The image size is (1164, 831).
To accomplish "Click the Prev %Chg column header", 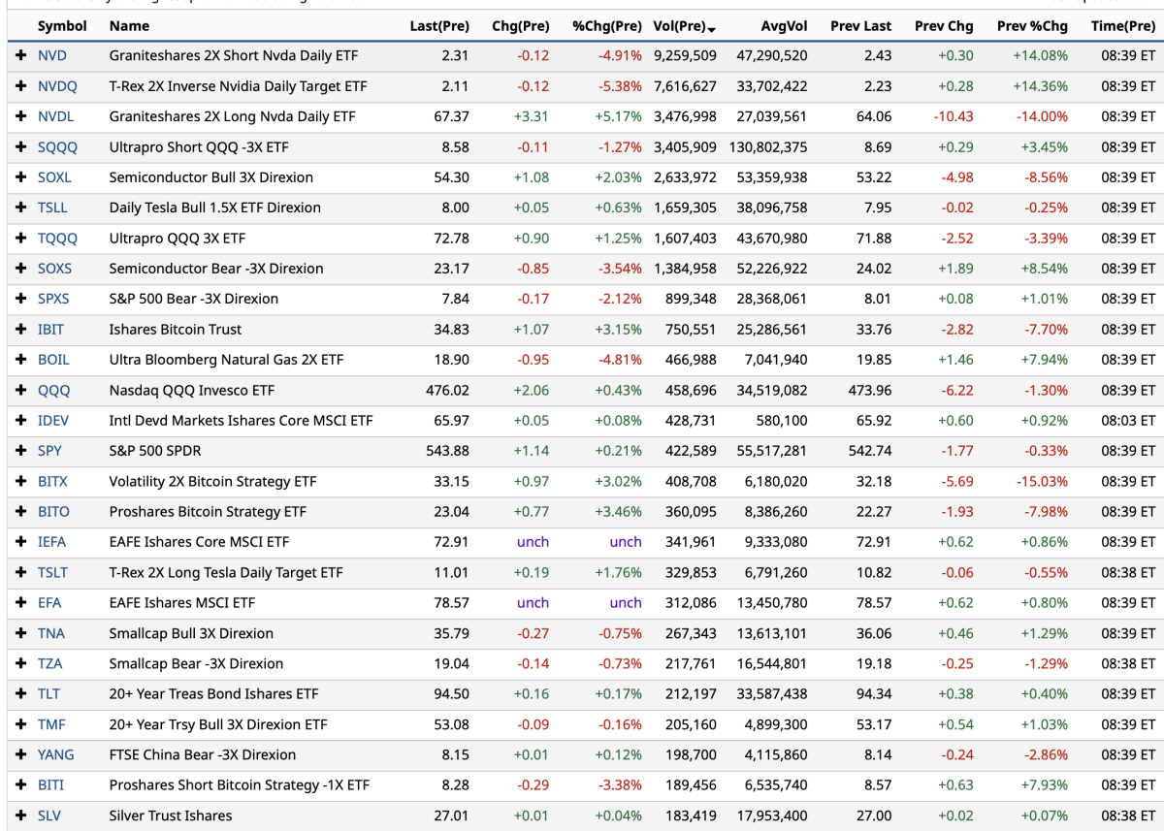I will coord(1031,26).
